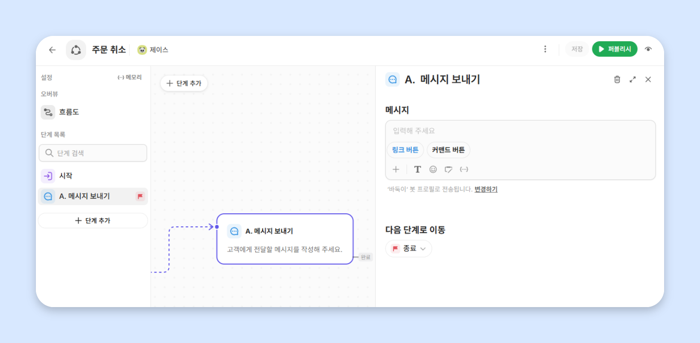Close the 메시지 보내기 side panel
This screenshot has width=700, height=343.
[648, 79]
